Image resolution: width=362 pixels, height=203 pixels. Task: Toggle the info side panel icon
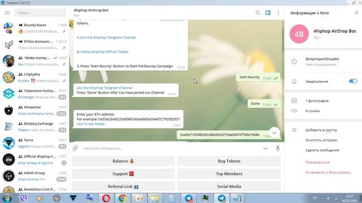(x=268, y=12)
